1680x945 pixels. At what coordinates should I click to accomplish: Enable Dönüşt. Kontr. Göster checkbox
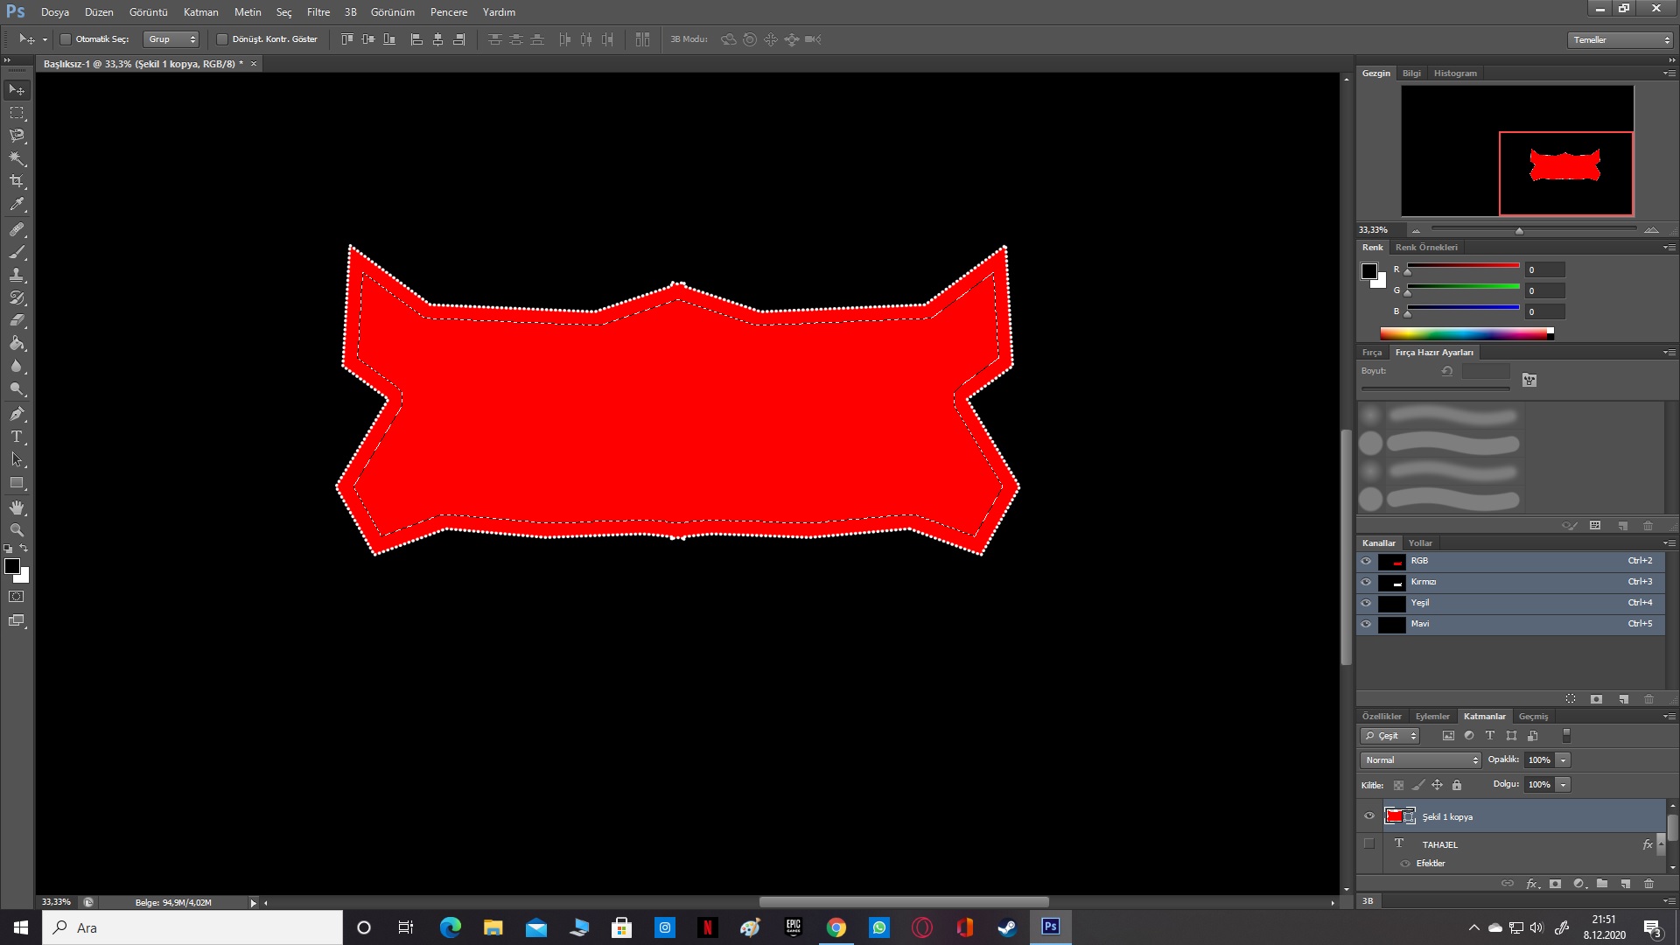click(222, 39)
